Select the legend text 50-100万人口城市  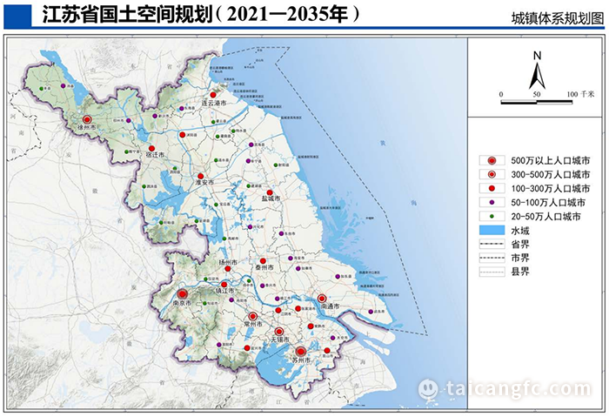[548, 202]
